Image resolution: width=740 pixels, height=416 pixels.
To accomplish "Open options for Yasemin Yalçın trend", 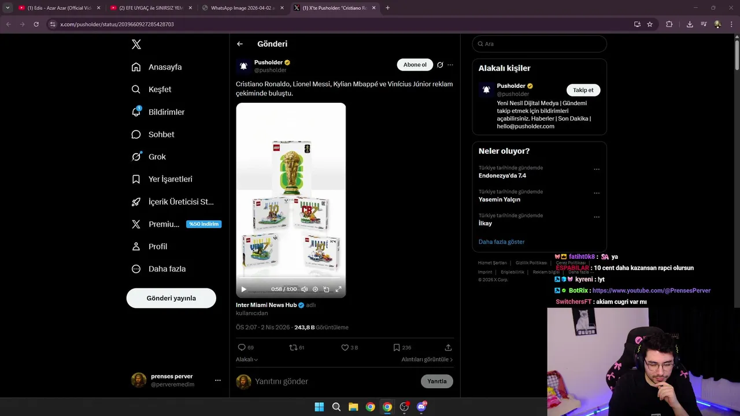I will click(597, 193).
